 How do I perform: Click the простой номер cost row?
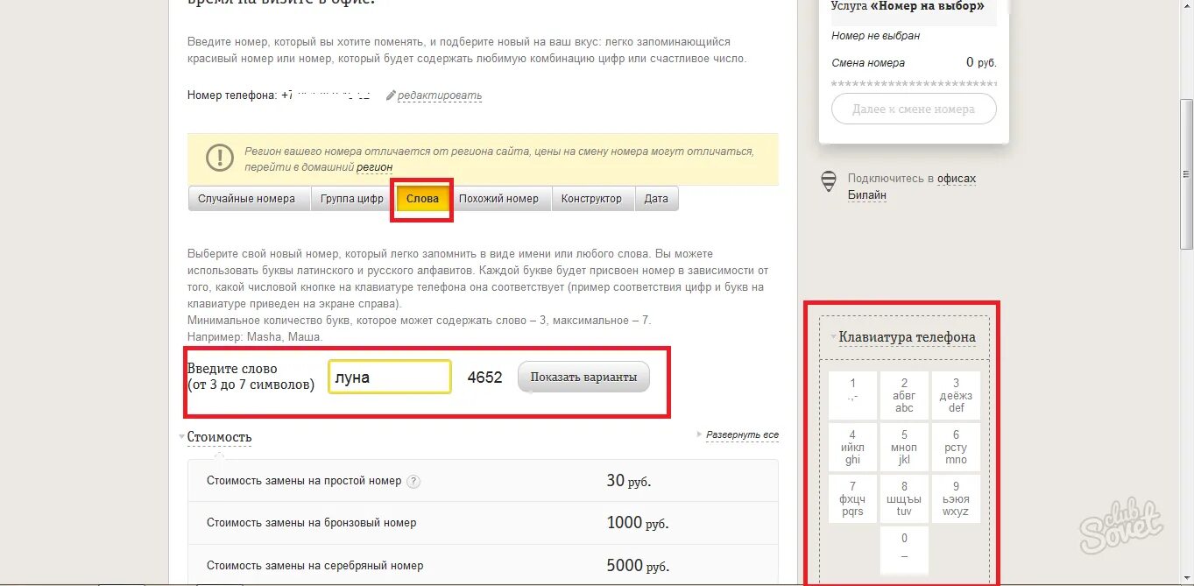pyautogui.click(x=483, y=481)
